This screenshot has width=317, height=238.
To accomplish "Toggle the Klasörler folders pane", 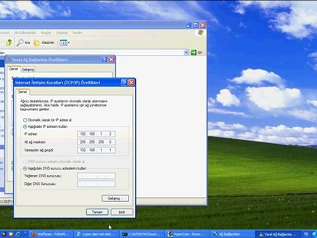I will coord(44,43).
